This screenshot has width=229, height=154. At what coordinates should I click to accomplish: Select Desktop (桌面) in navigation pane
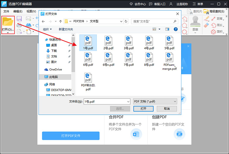tap(51, 45)
